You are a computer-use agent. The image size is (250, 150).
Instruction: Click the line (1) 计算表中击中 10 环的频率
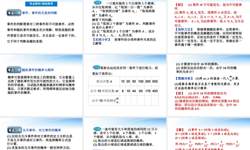tap(197, 64)
